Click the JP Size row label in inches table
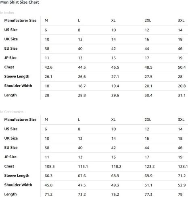 pyautogui.click(x=10, y=58)
